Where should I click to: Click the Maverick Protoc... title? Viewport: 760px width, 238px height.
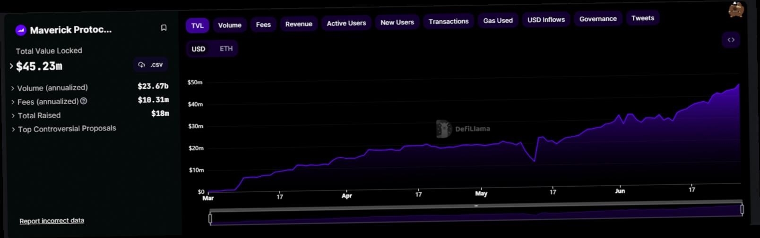coord(71,30)
